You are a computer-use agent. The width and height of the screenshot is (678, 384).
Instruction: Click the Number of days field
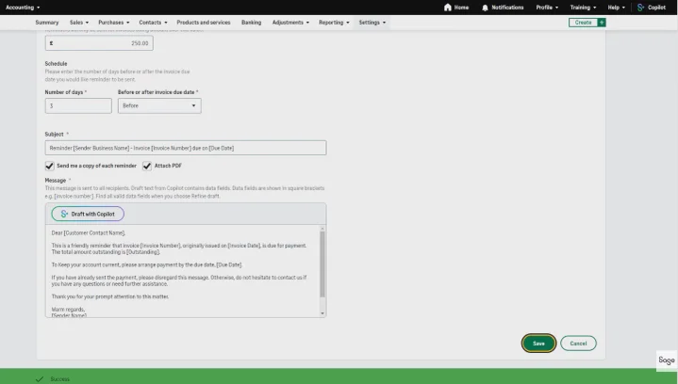pyautogui.click(x=78, y=105)
